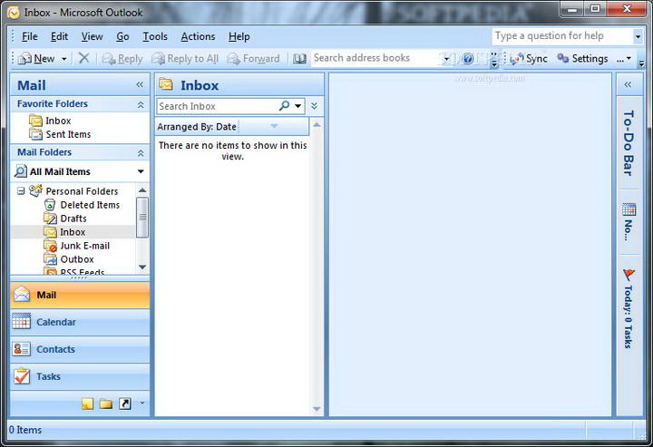The image size is (653, 447).
Task: Open the New item dropdown arrow
Action: click(64, 59)
